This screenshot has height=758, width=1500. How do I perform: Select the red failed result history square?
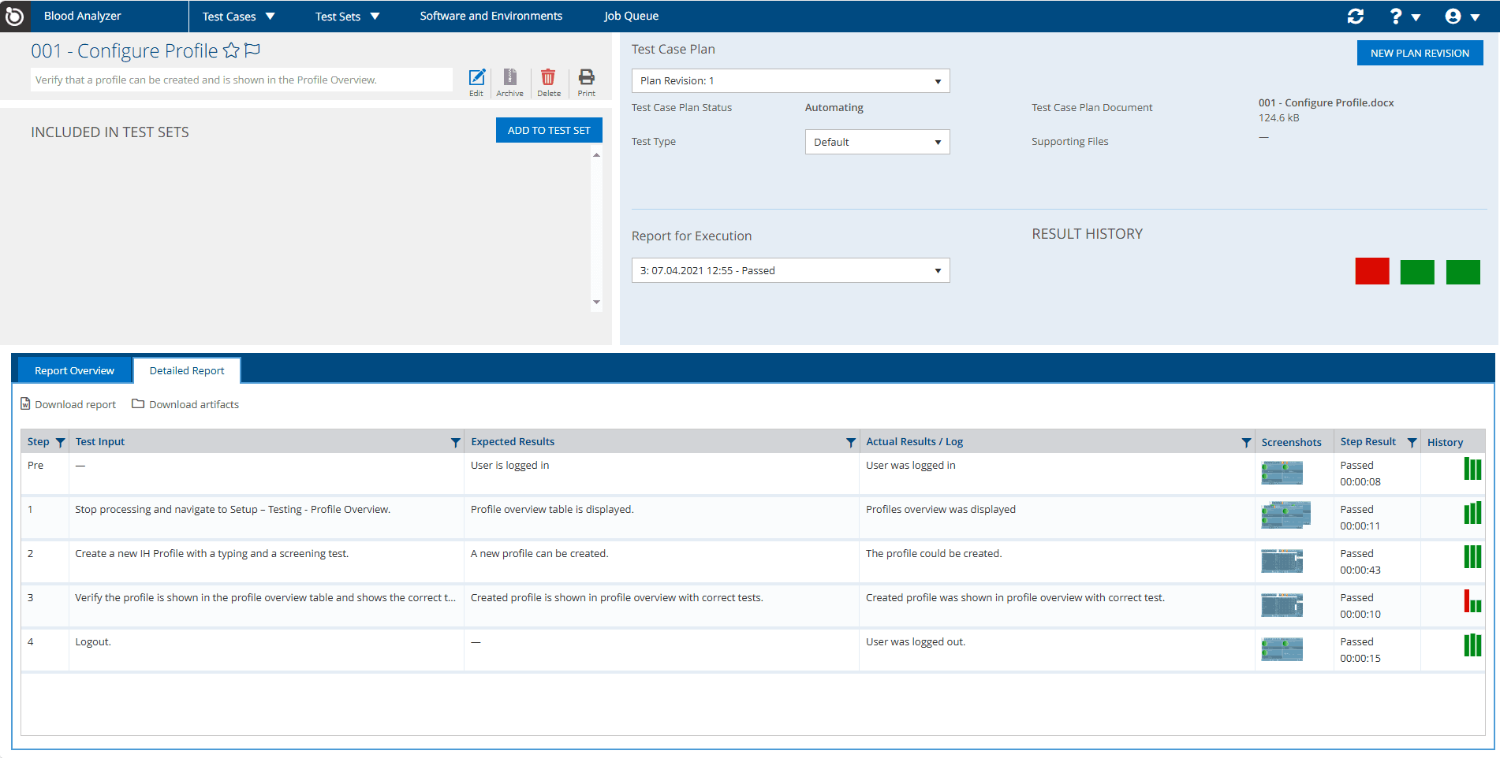1371,271
